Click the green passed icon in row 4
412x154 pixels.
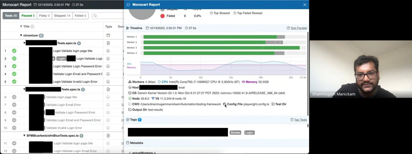click(x=14, y=74)
